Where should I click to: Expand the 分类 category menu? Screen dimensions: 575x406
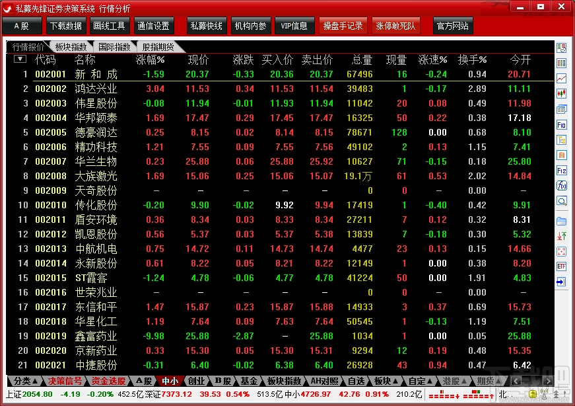tap(25, 381)
